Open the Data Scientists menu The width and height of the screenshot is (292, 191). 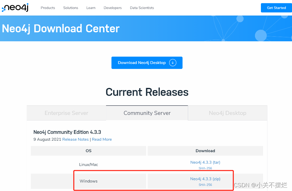[x=142, y=8]
